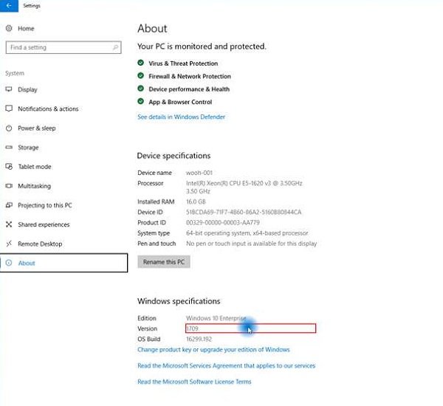The image size is (443, 406).
Task: Click the Tablet mode icon
Action: (9, 166)
